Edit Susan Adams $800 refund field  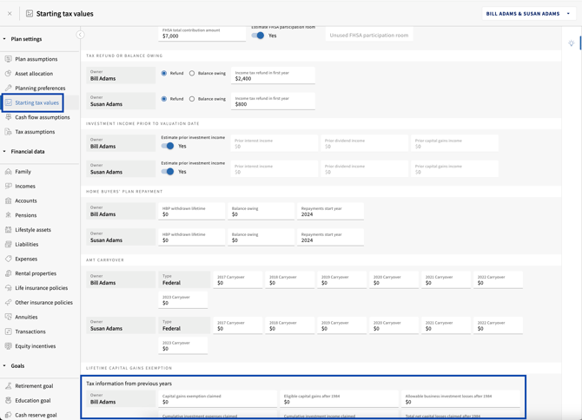273,102
